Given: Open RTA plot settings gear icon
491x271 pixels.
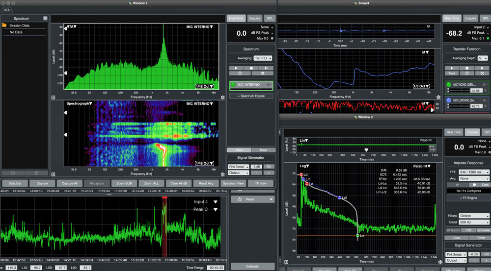Looking at the screenshot, I should (x=222, y=98).
